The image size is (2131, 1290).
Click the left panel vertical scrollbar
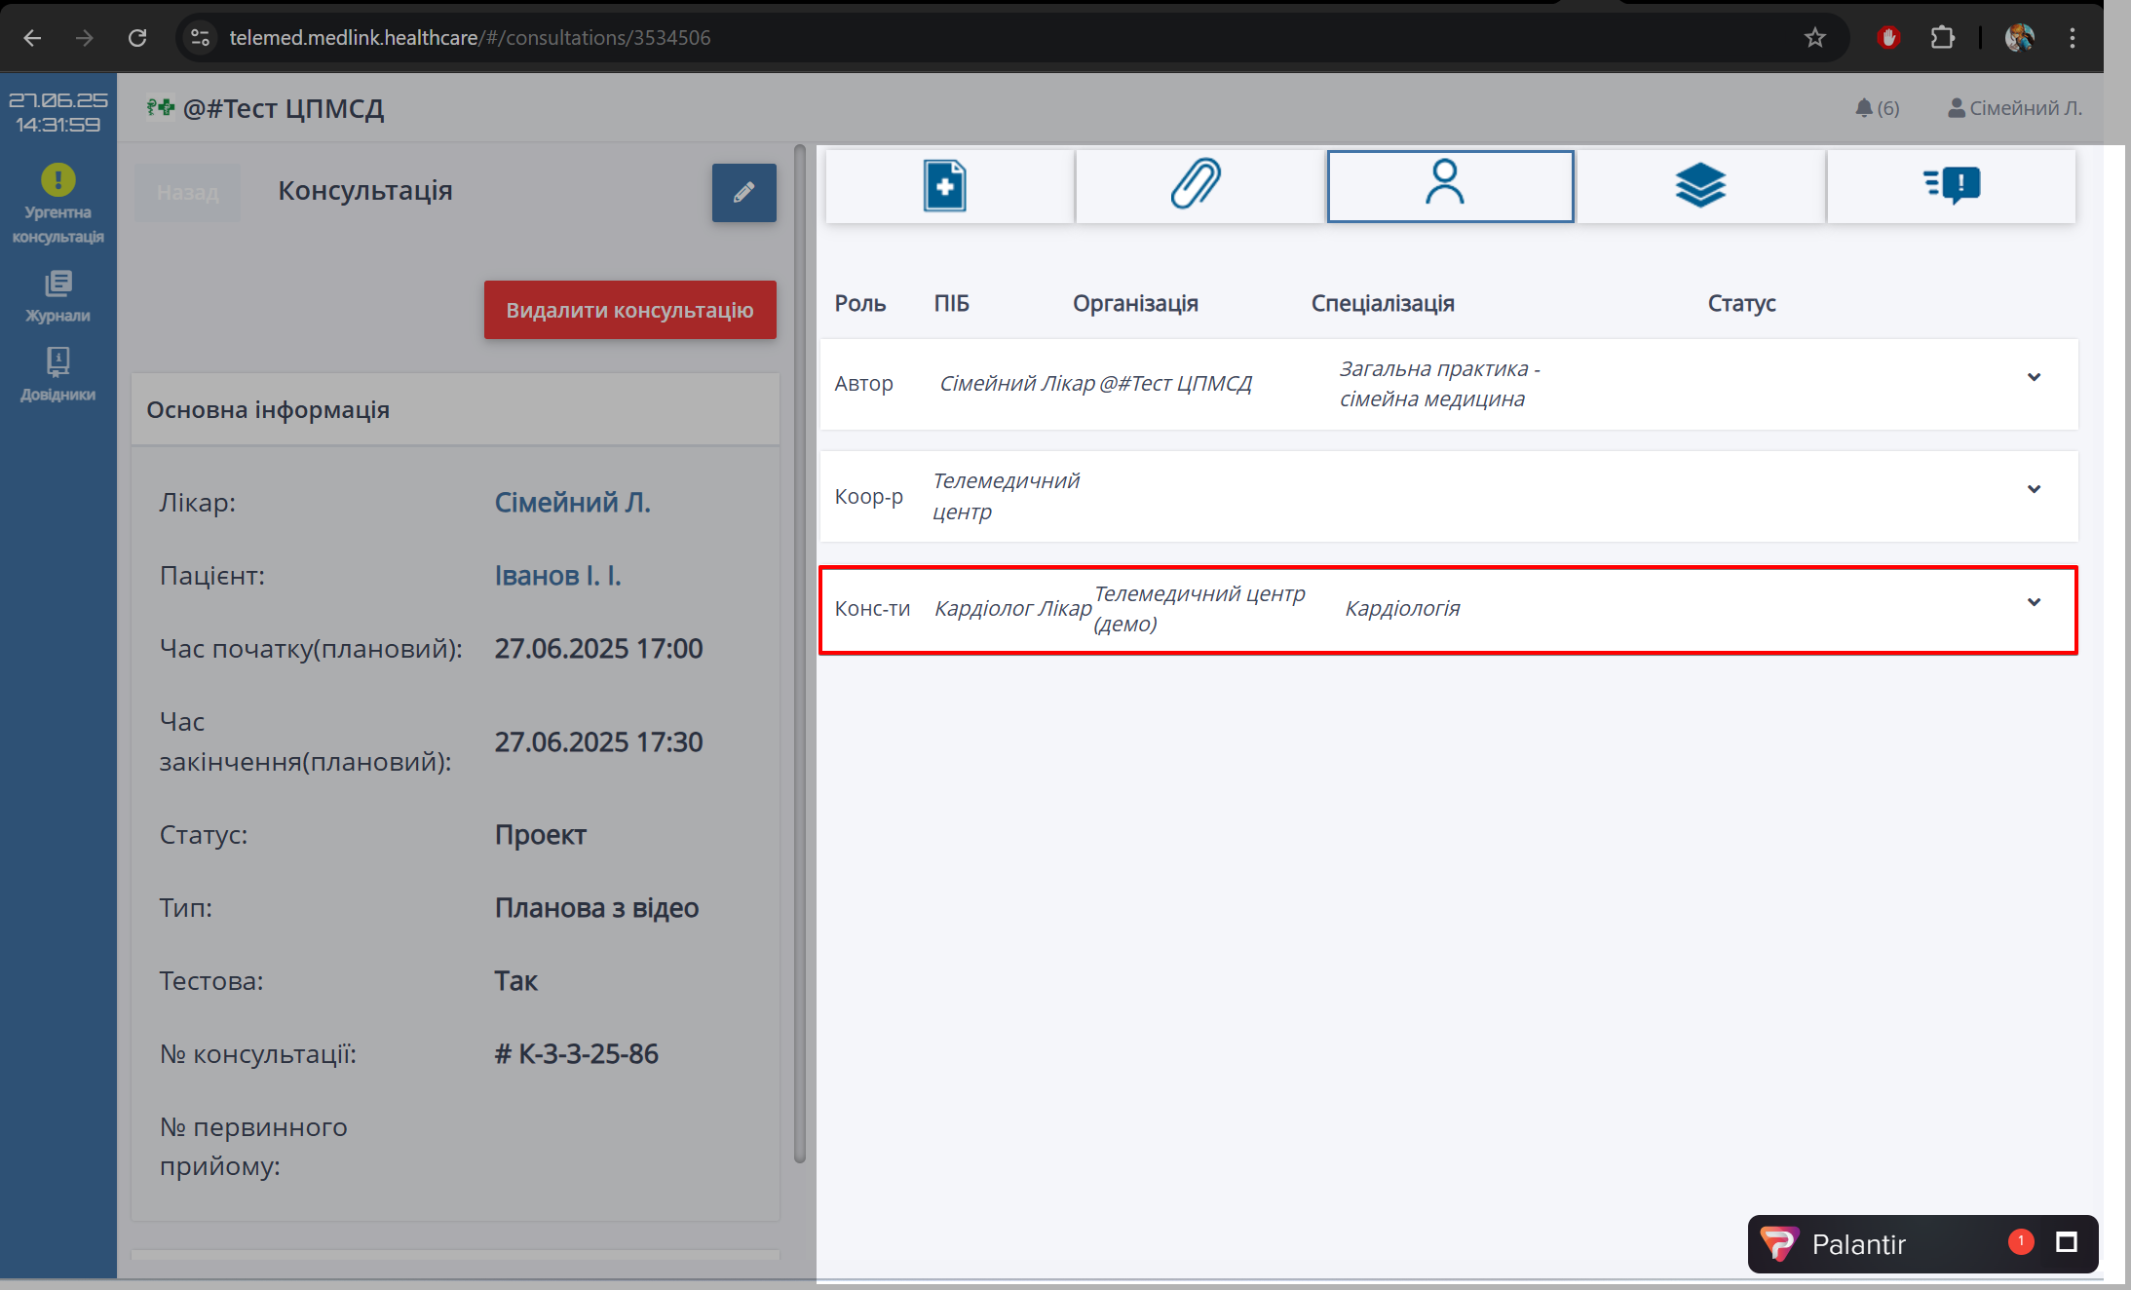click(800, 653)
